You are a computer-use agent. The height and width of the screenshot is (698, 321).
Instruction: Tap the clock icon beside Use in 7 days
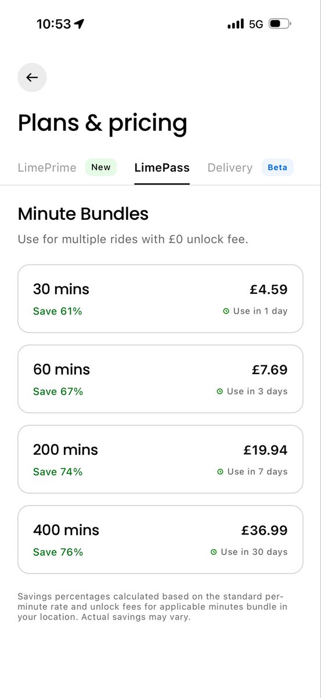[220, 472]
